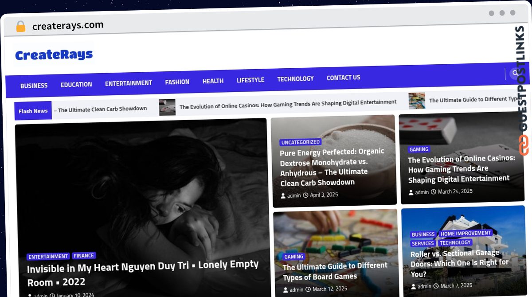Image resolution: width=532 pixels, height=297 pixels.
Task: Click the Finance tag on featured article
Action: pos(84,256)
